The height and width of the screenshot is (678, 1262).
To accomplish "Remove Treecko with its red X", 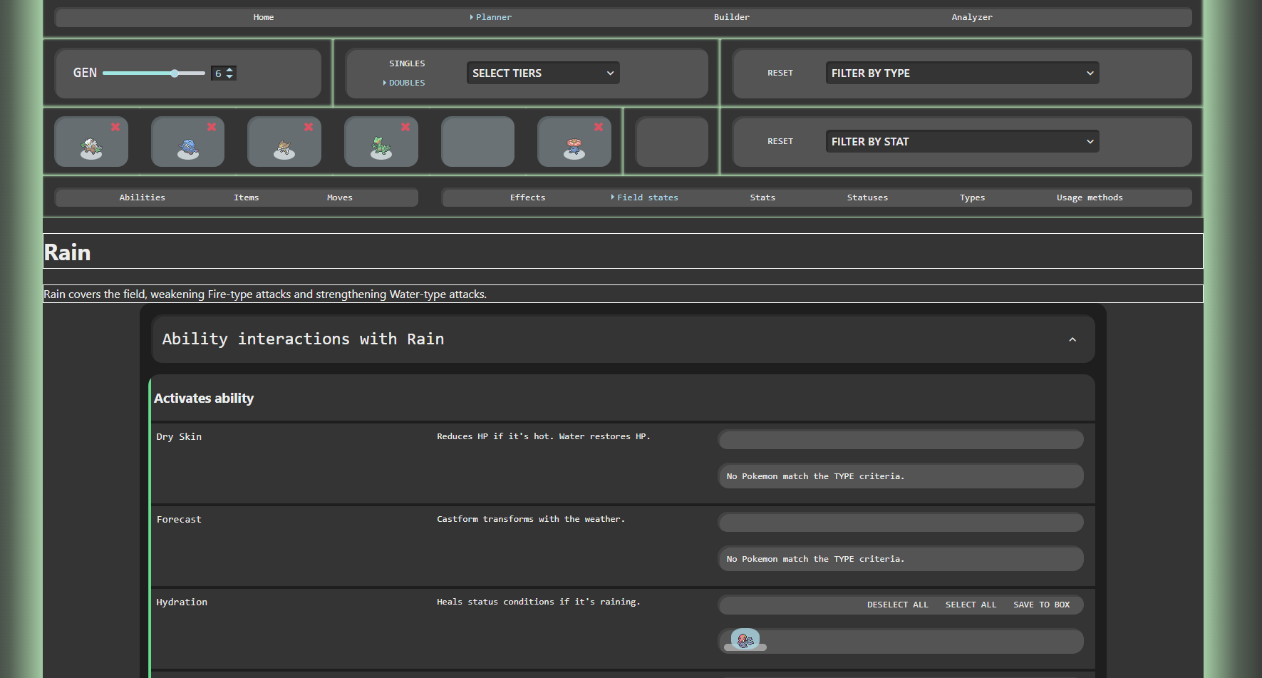I will point(405,127).
